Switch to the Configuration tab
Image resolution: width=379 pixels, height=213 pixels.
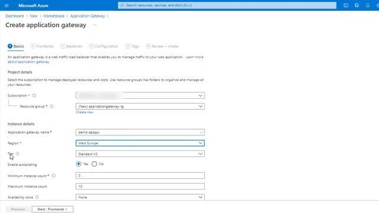(x=104, y=46)
